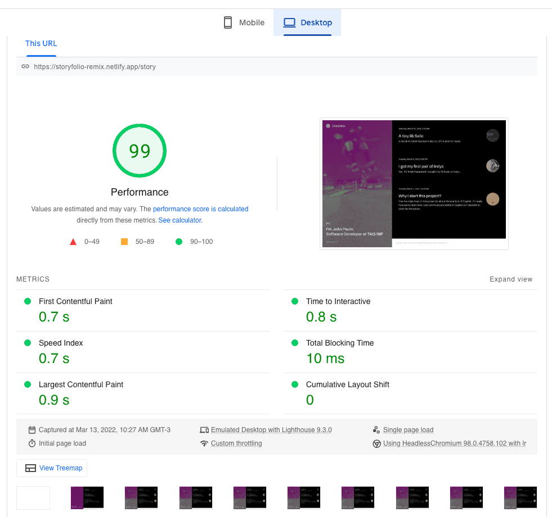Click the Captured at Mar 13, 2022 text
This screenshot has width=552, height=517.
tap(105, 430)
